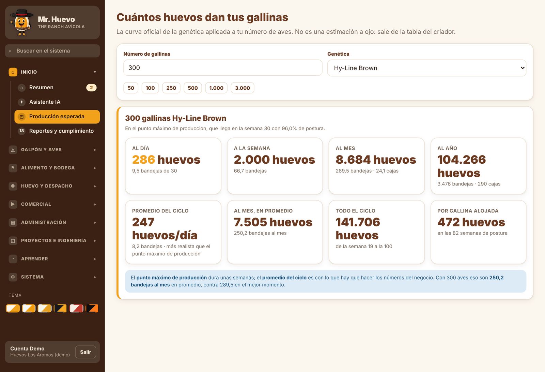Viewport: 545px width, 372px height.
Task: Click the 'de la semana 19 a la 100' text
Action: tap(364, 247)
